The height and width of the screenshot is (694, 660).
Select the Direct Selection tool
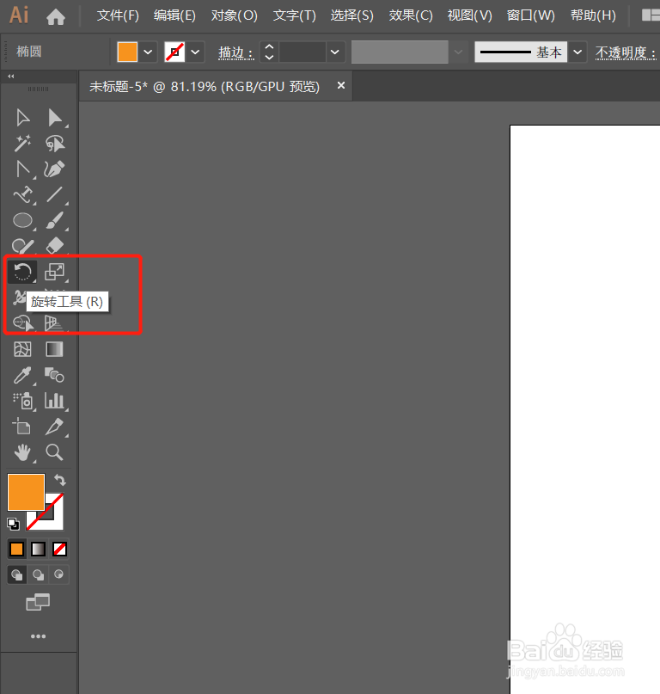(55, 118)
